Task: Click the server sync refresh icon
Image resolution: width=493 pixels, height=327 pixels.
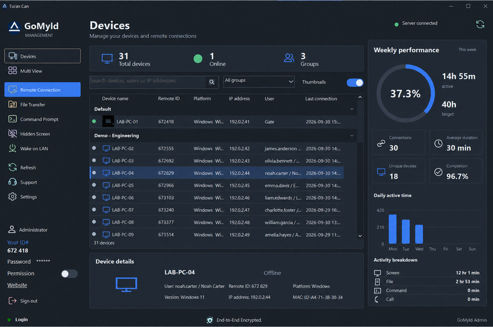Action: [x=480, y=24]
